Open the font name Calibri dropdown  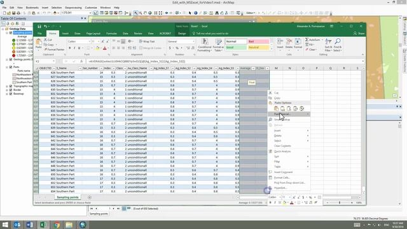(x=89, y=41)
